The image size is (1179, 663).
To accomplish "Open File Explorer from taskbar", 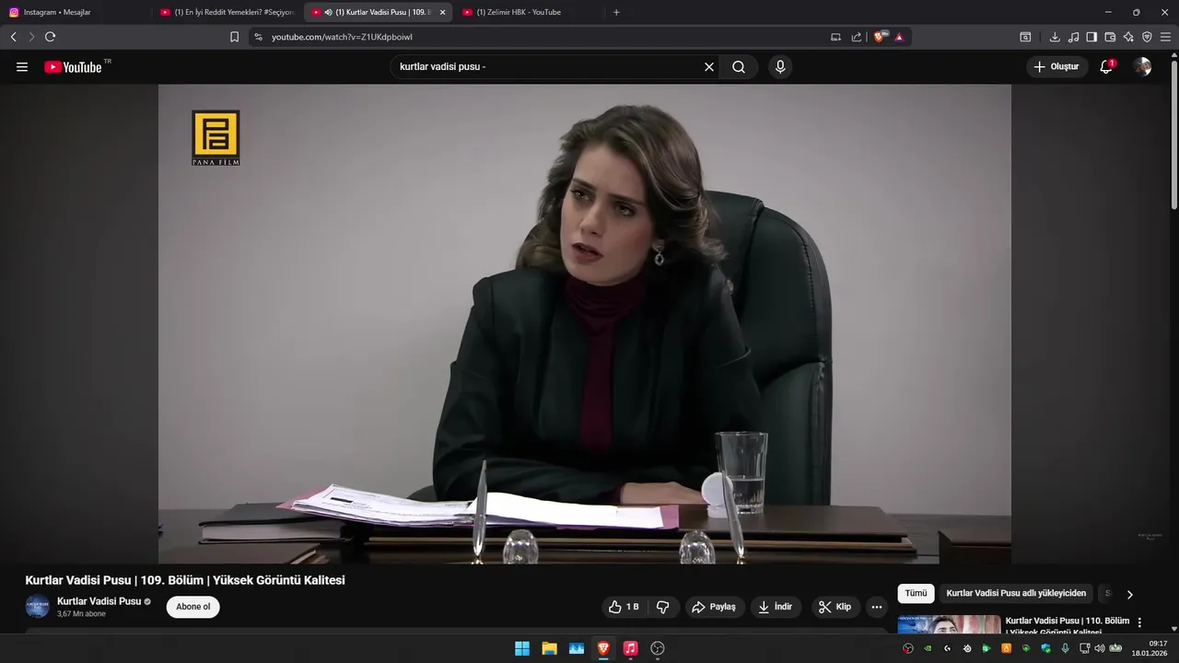I will [549, 648].
